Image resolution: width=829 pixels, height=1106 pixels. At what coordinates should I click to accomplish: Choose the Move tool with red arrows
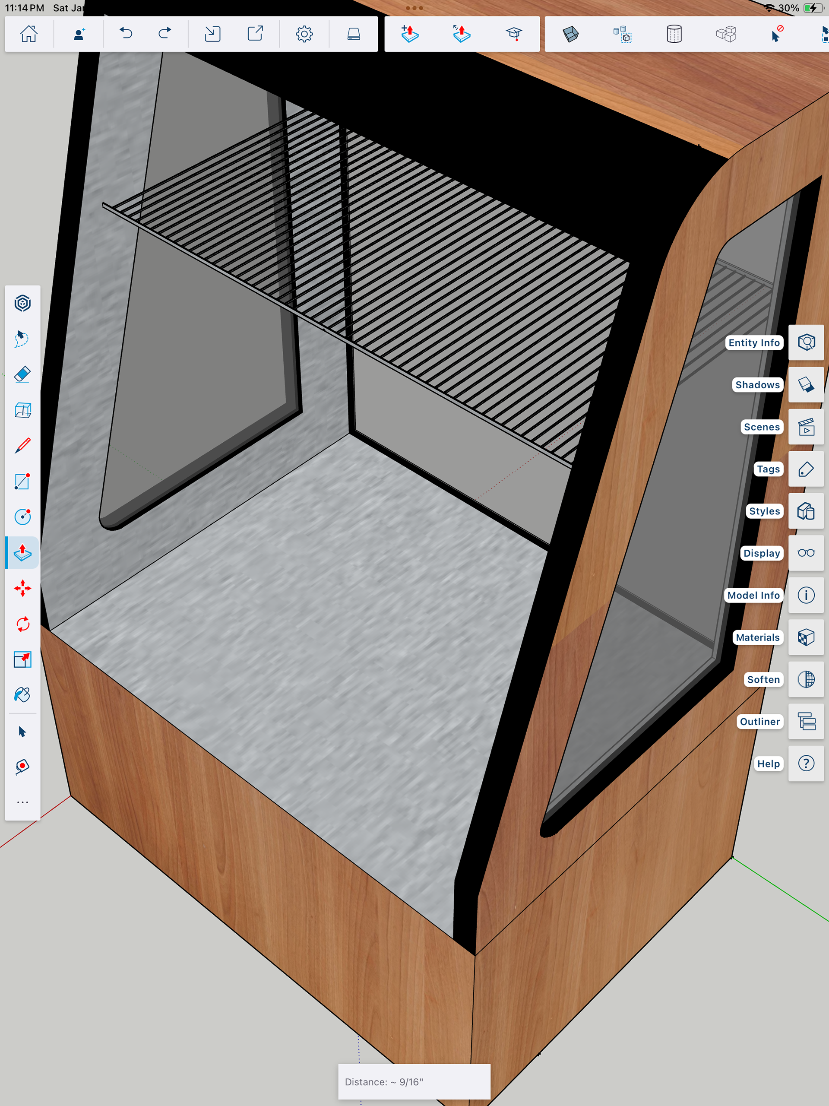point(22,588)
